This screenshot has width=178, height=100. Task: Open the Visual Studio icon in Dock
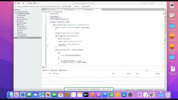click(x=139, y=95)
